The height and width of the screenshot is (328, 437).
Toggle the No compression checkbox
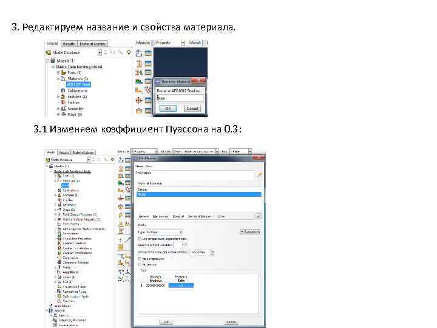point(140,259)
